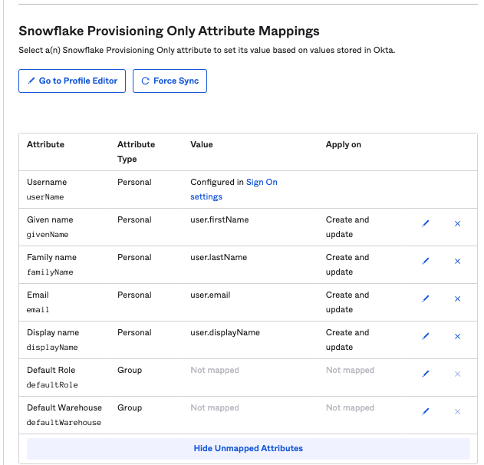This screenshot has width=484, height=465.
Task: Click the Attribute column header
Action: 45,144
